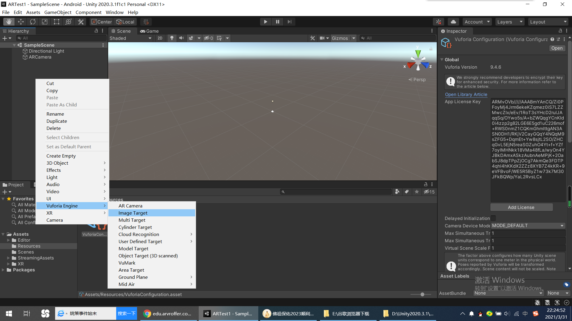Toggle scene view audio

181,38
